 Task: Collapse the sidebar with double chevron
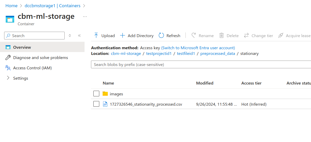point(79,36)
